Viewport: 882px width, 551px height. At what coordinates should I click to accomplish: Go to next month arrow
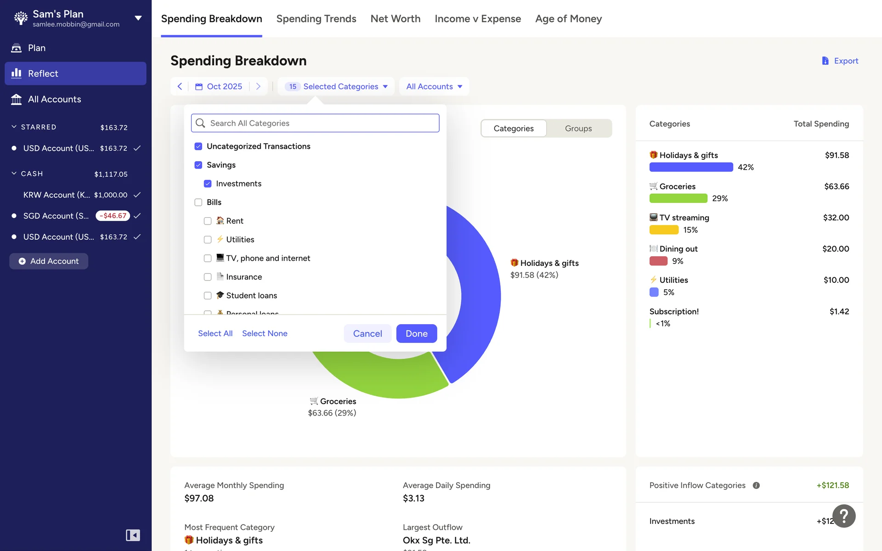click(258, 86)
